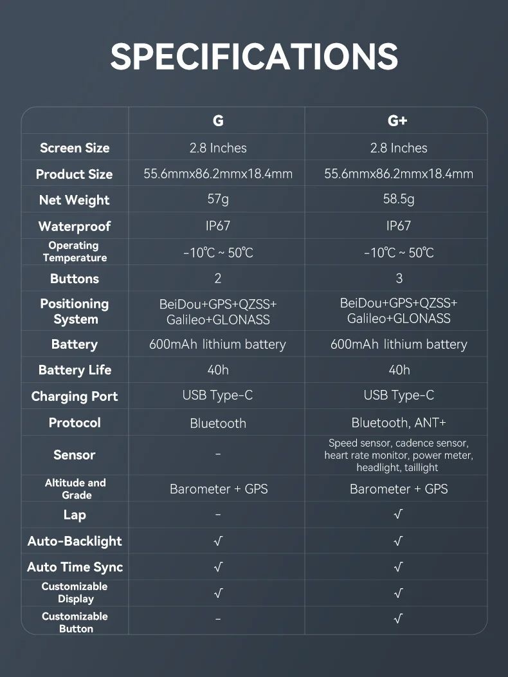
Task: Click the Auto Time Sync checkmark under G
Action: (218, 567)
